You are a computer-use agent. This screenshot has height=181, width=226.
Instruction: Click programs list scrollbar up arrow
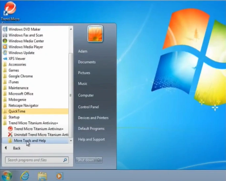[71, 29]
